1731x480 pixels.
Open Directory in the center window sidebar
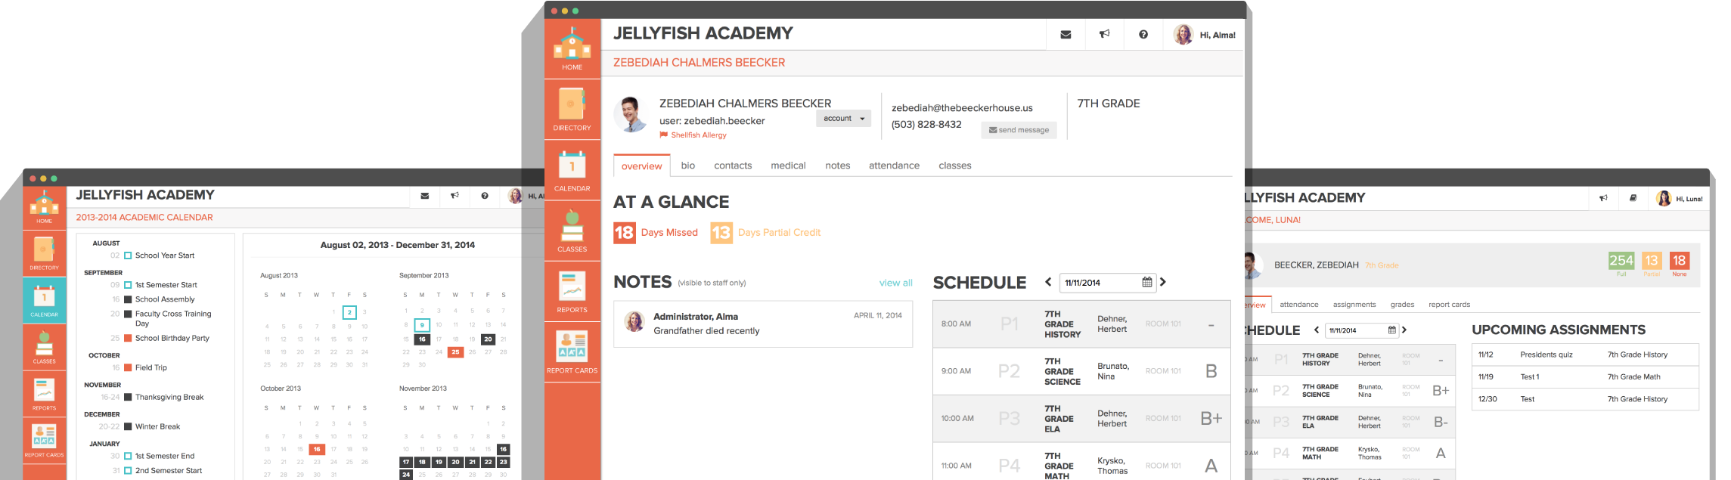click(572, 109)
